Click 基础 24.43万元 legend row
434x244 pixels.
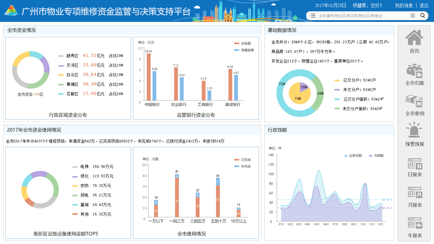92,205
